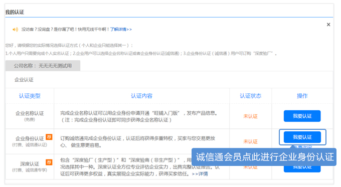Open the 了解详情>> link
This screenshot has width=341, height=187.
coord(121,30)
